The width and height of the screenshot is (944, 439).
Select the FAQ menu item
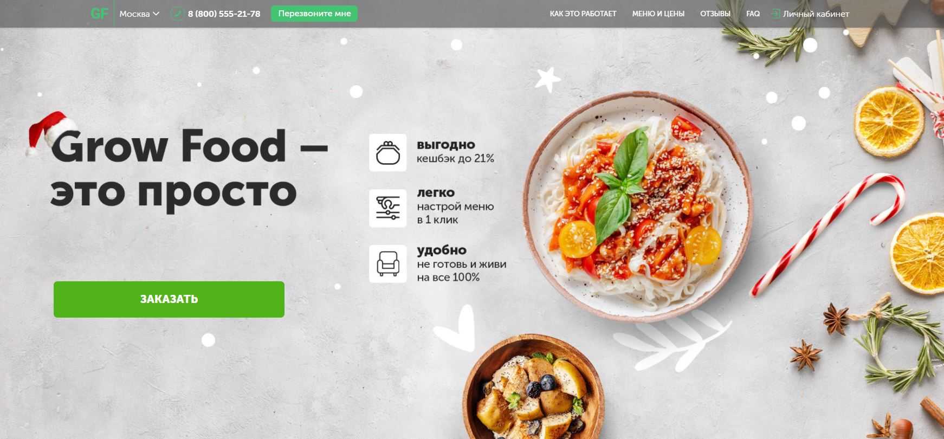pos(753,14)
